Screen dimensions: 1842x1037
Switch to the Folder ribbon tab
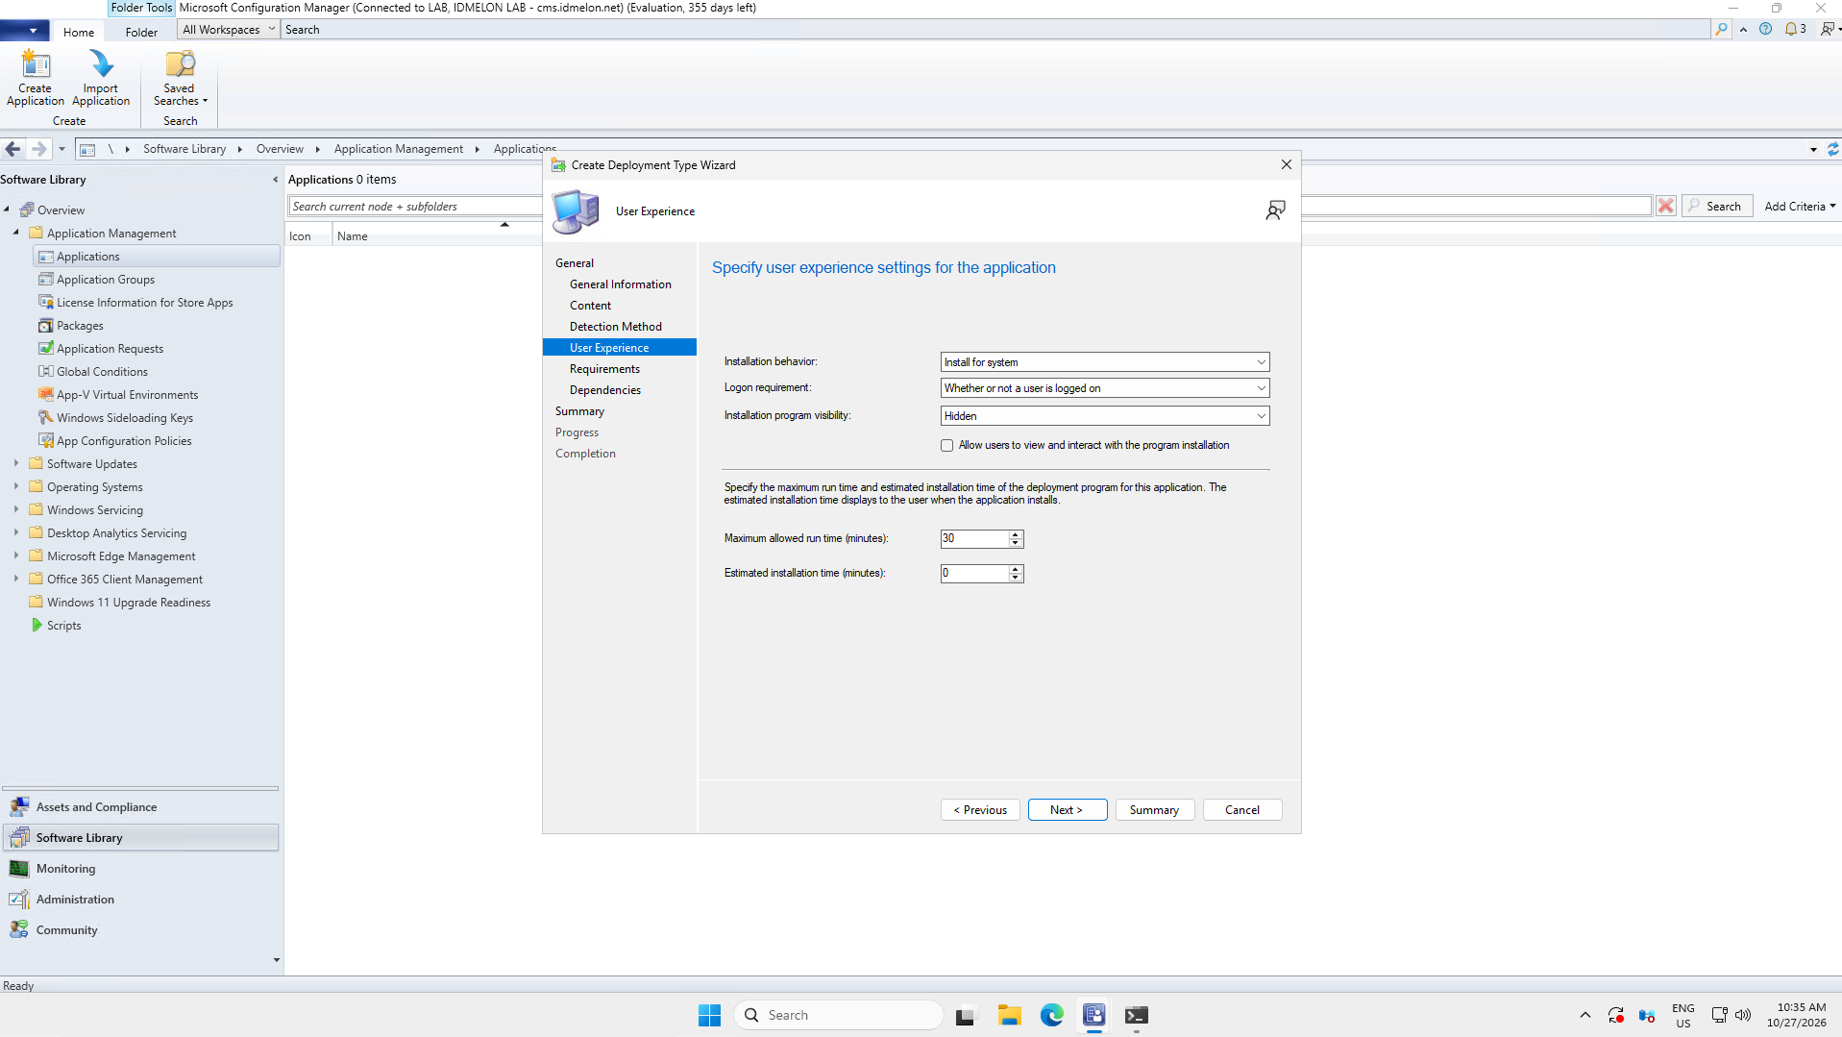tap(141, 32)
